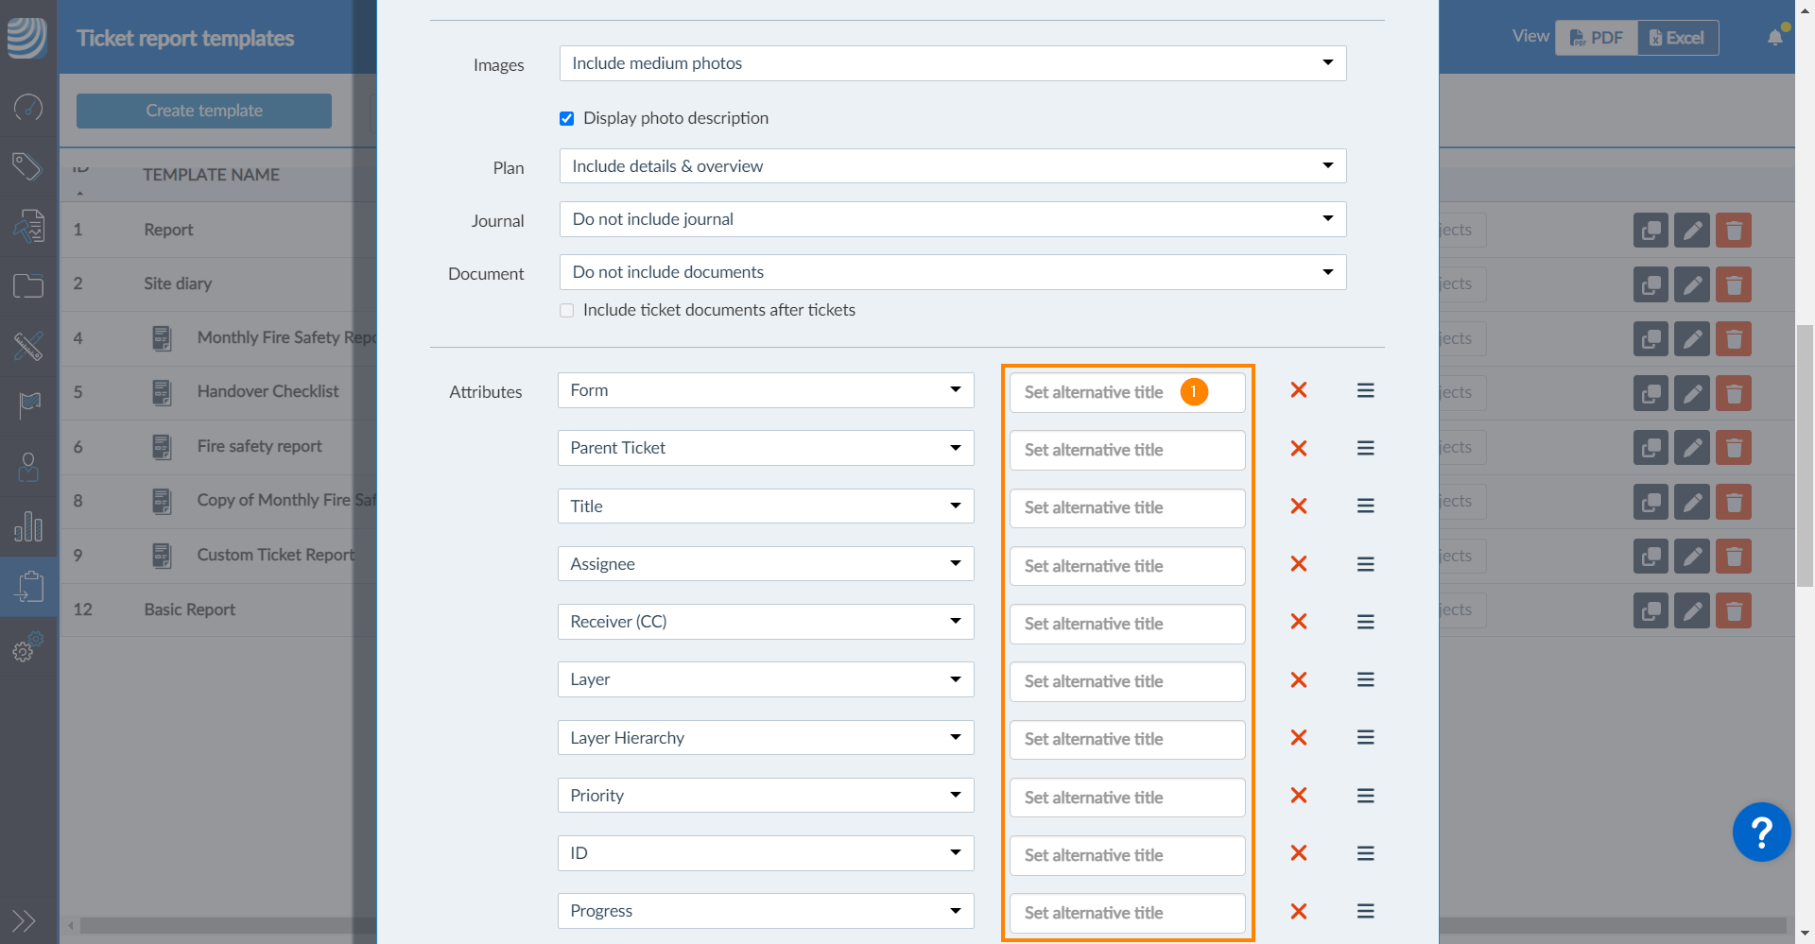Viewport: 1815px width, 944px height.
Task: Remove the Form attribute with red X
Action: 1299,390
